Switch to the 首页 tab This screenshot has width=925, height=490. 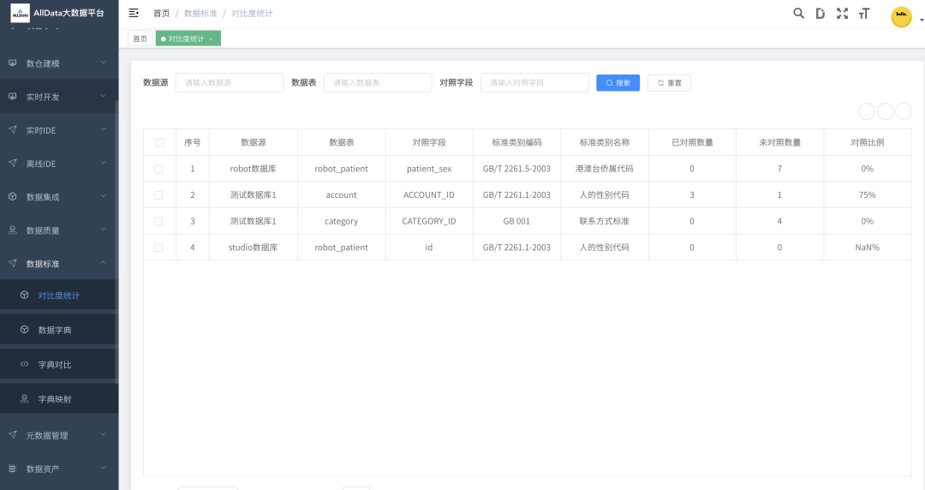pyautogui.click(x=140, y=39)
